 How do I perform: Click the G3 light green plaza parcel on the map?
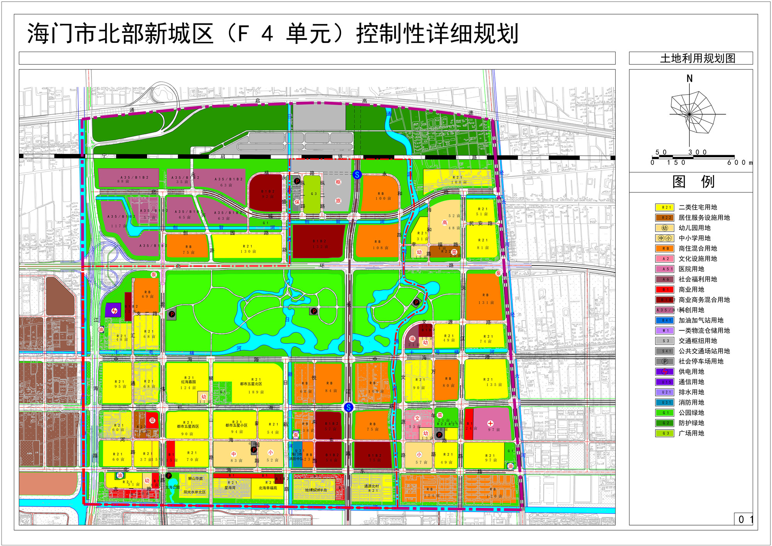pos(313,194)
